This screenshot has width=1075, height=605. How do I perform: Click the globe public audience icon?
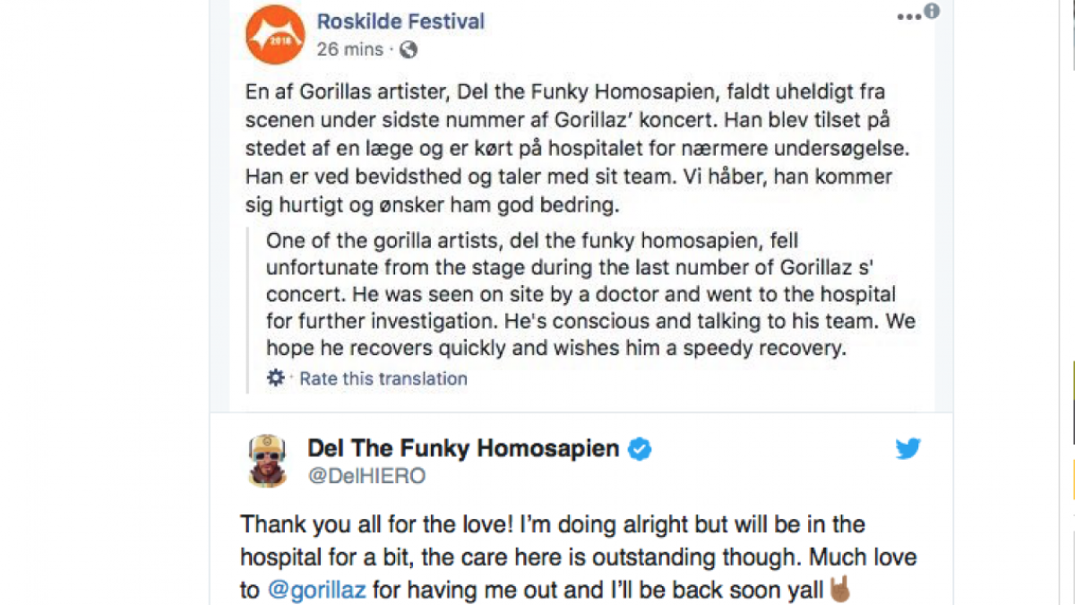(x=408, y=49)
